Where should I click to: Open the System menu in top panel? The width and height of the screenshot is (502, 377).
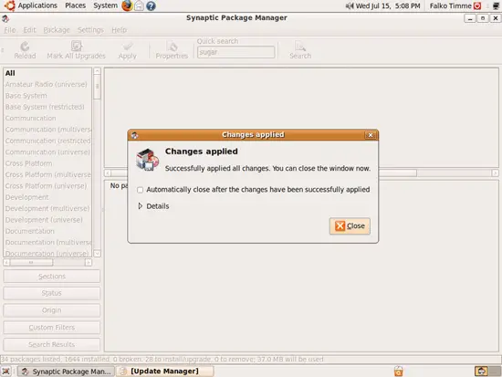pos(105,5)
